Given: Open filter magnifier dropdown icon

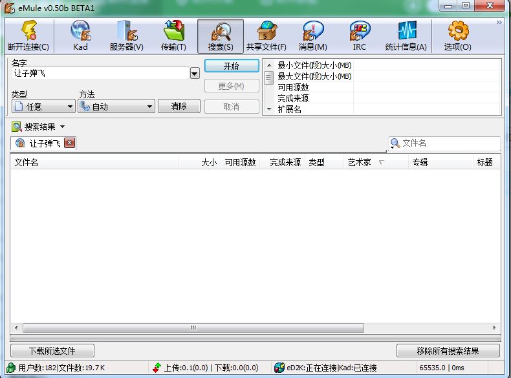Looking at the screenshot, I should click(x=395, y=143).
